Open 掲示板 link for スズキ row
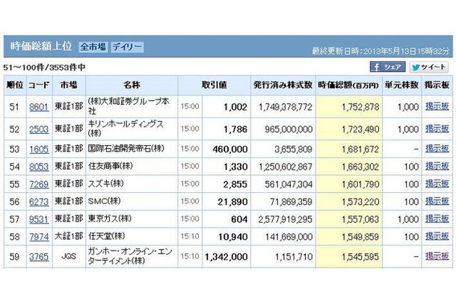Screen dimensions: 456x299 click(x=437, y=184)
